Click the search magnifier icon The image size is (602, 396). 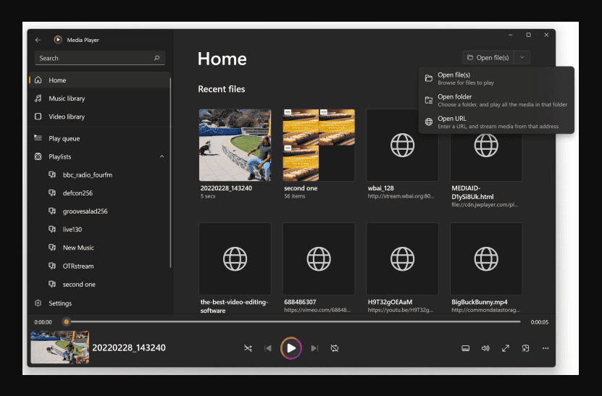pyautogui.click(x=156, y=58)
